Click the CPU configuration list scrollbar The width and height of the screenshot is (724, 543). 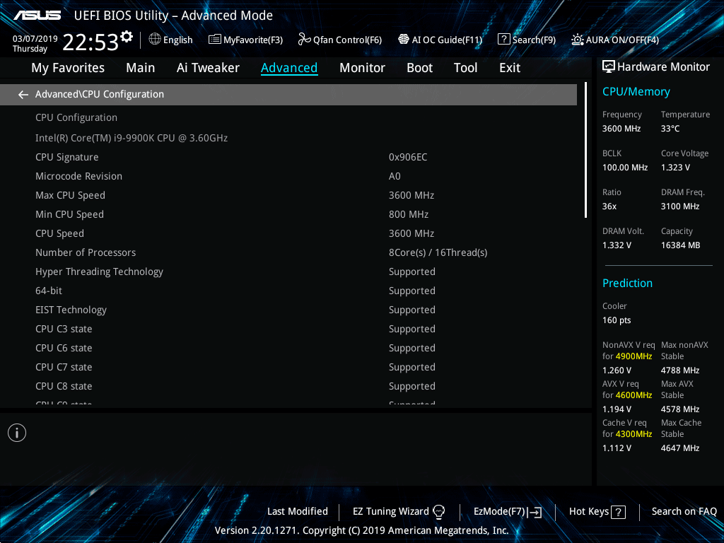point(585,150)
